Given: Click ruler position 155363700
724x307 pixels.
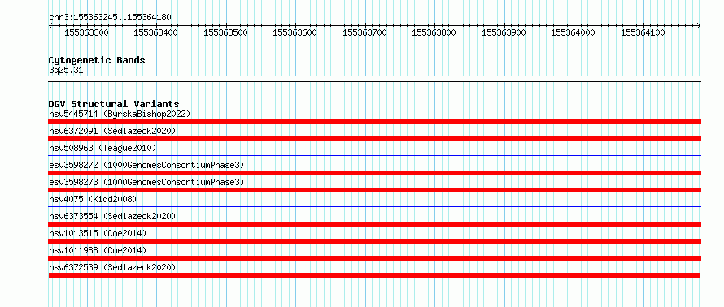Looking at the screenshot, I should [364, 32].
